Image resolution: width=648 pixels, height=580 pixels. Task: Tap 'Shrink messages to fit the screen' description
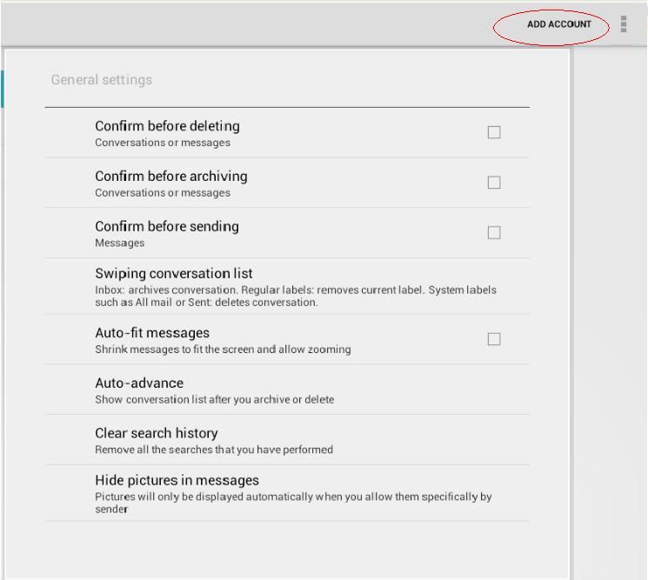tap(223, 350)
